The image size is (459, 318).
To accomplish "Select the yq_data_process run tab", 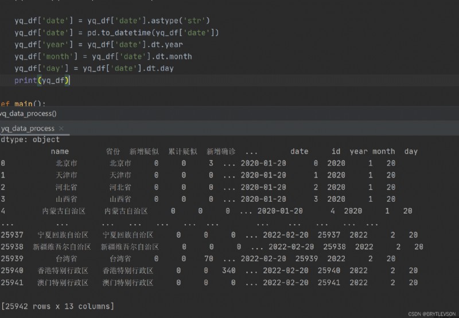I will click(x=28, y=128).
